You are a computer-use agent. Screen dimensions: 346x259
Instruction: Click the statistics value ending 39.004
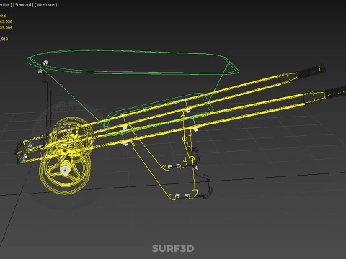click(x=6, y=27)
